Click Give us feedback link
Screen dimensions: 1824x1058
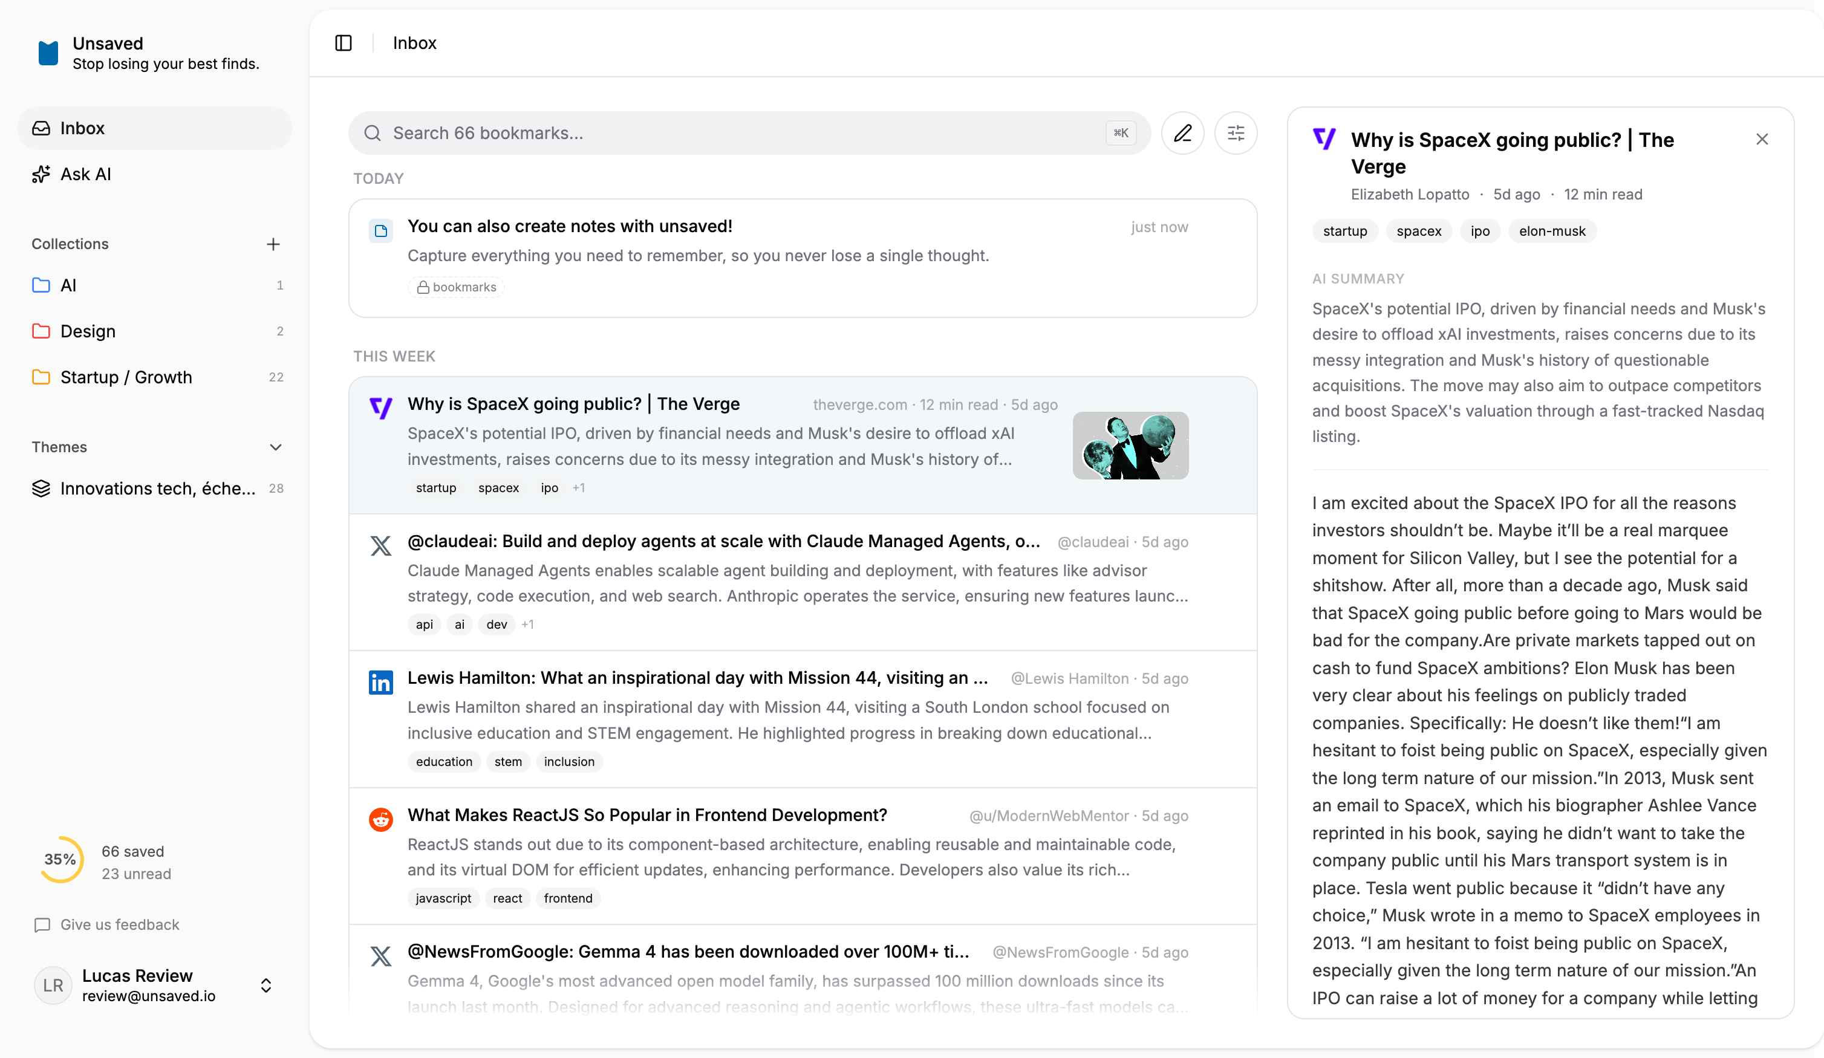[x=107, y=925]
